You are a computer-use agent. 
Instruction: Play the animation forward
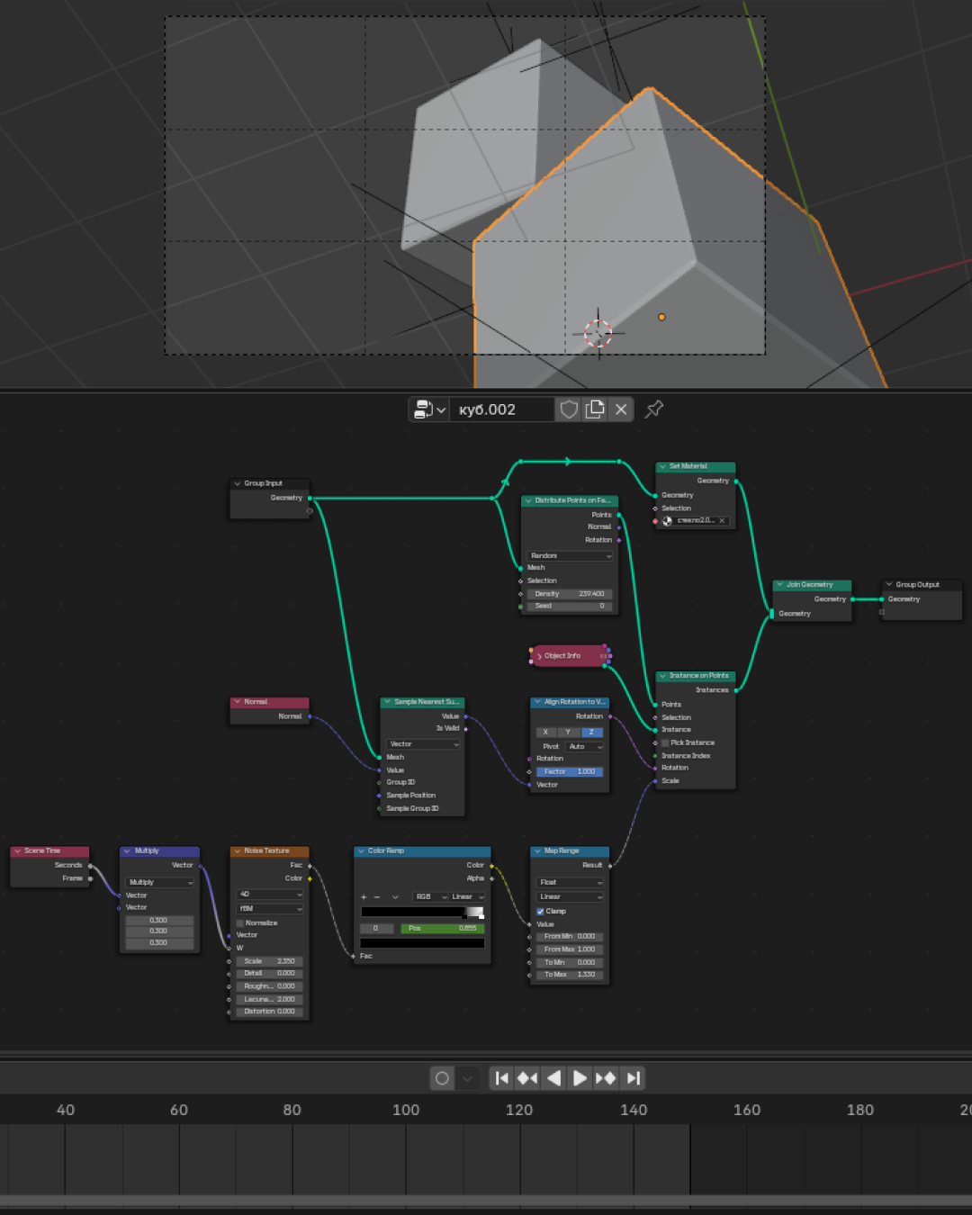pos(580,1078)
